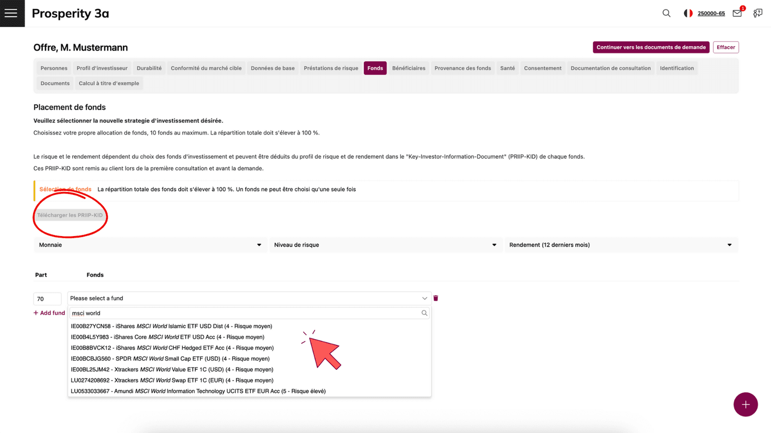Select iShares Core MSCI World ETF USD Acc
Image resolution: width=771 pixels, height=433 pixels.
pos(168,337)
